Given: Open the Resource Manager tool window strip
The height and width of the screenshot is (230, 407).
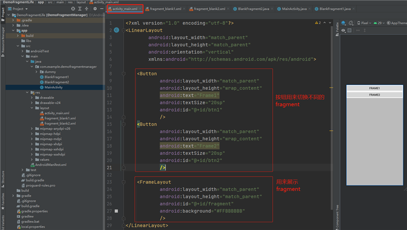Looking at the screenshot, I should [3, 41].
